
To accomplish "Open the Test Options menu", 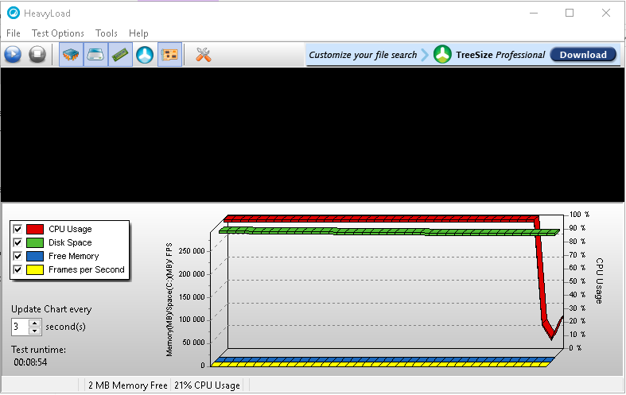I will [x=57, y=33].
